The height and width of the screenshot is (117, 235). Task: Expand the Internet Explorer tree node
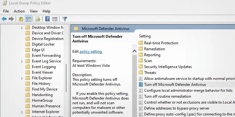click(x=22, y=112)
